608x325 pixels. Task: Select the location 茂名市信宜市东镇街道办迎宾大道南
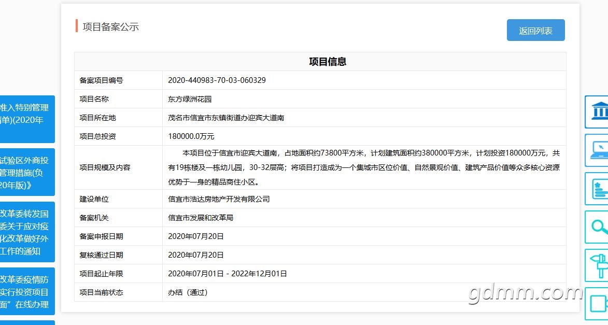click(x=226, y=118)
